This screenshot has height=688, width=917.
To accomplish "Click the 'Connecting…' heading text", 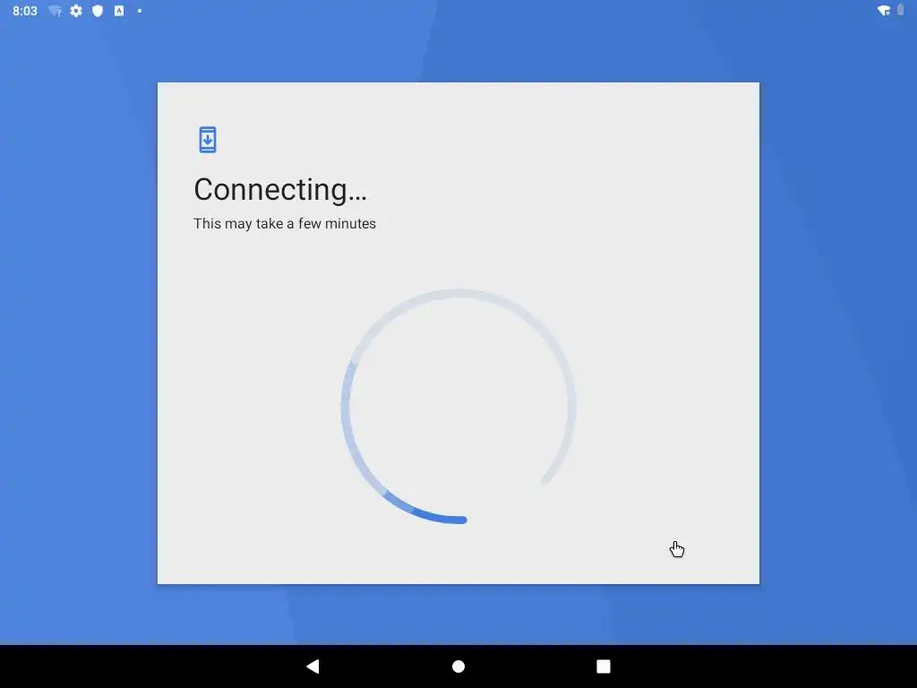I will click(x=280, y=190).
